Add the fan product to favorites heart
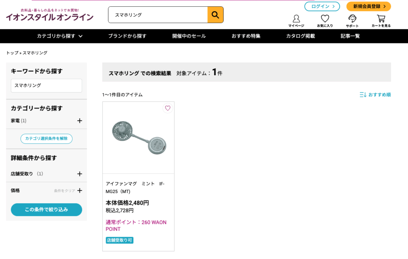The height and width of the screenshot is (259, 408). click(x=168, y=108)
